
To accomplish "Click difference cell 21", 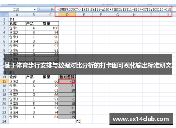I will (67, 86).
